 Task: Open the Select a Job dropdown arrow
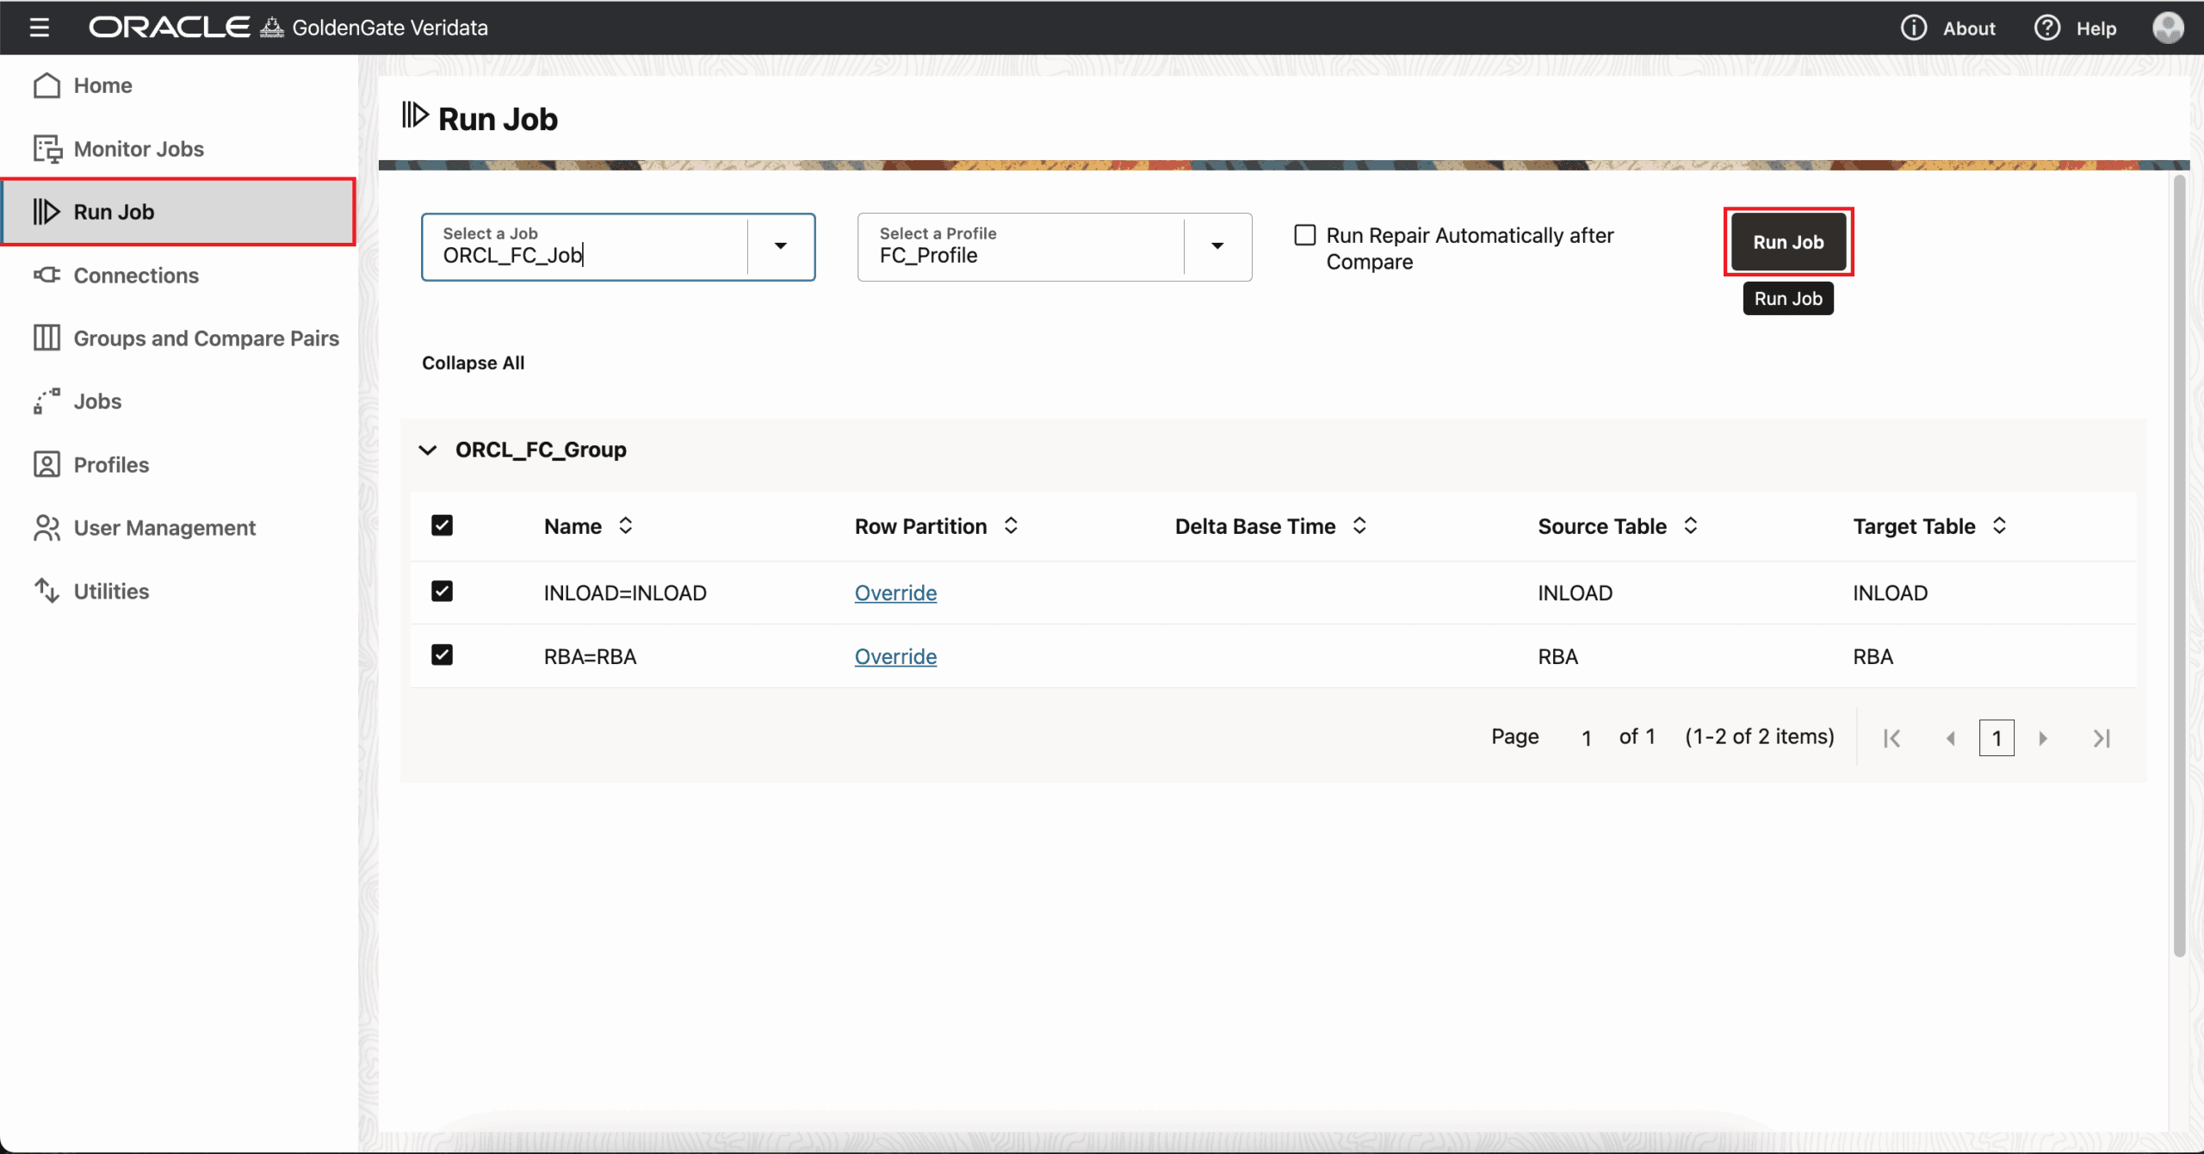pyautogui.click(x=781, y=246)
